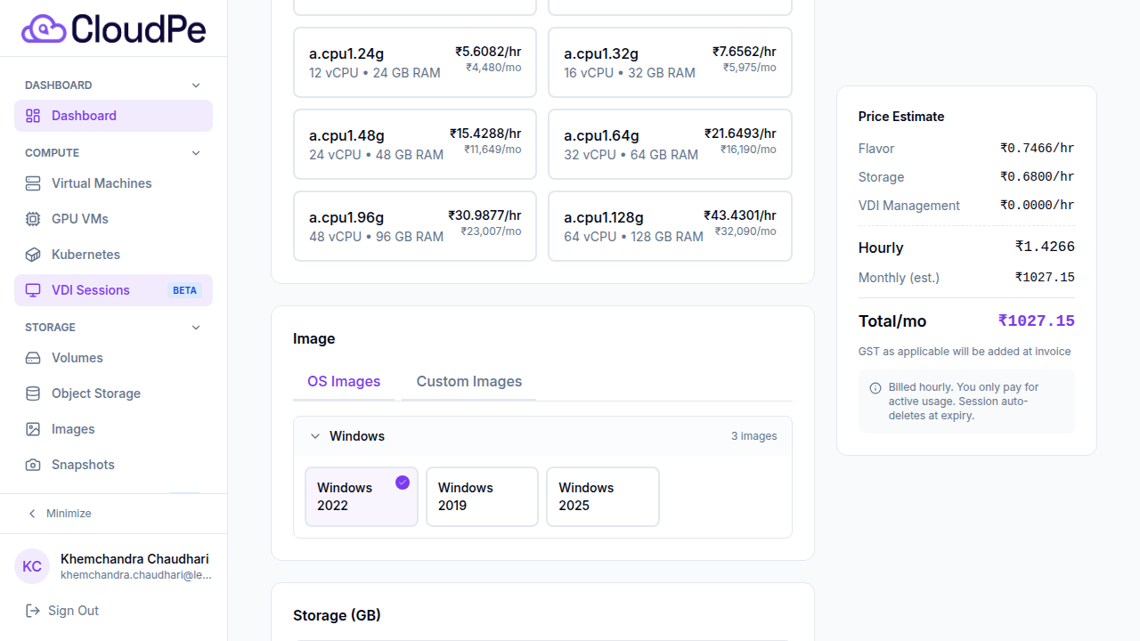Select the a.cpu1.24g flavor card
Screen dimensions: 1140x641
(x=415, y=62)
